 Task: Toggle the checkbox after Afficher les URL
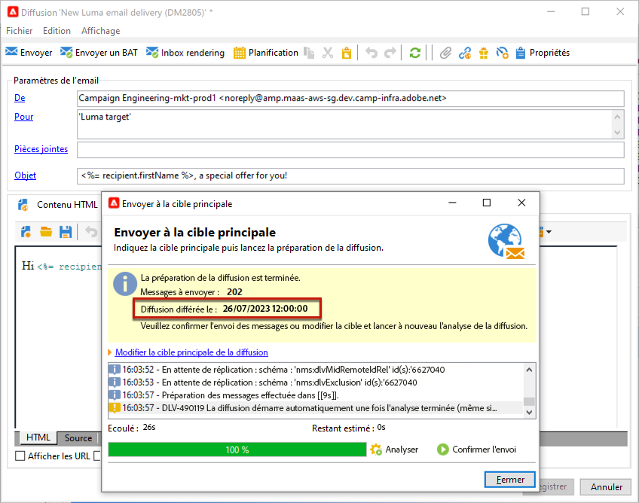coord(97,456)
